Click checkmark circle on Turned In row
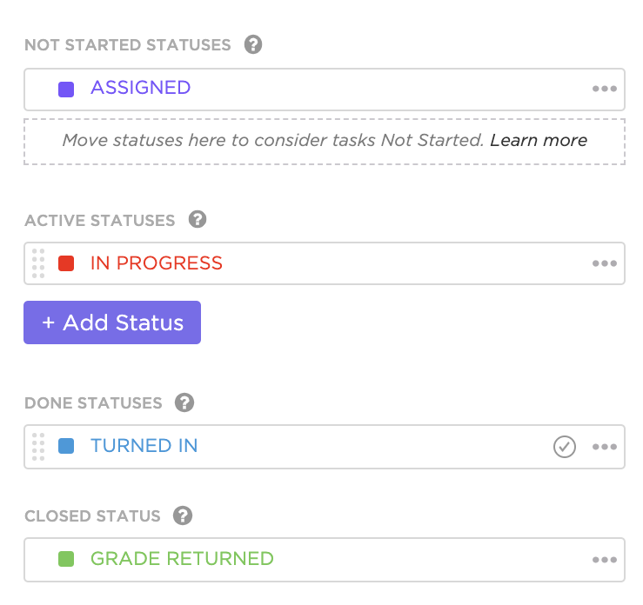The image size is (643, 605). click(565, 447)
